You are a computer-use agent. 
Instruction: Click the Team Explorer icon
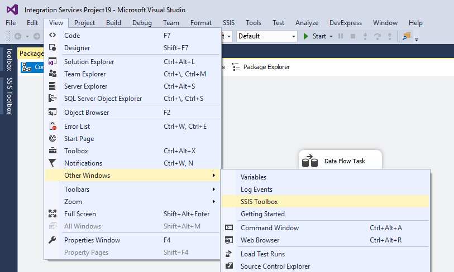click(x=52, y=74)
